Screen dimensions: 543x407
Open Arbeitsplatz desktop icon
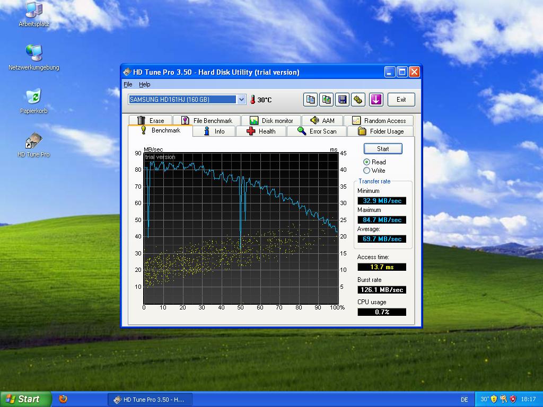coord(34,14)
